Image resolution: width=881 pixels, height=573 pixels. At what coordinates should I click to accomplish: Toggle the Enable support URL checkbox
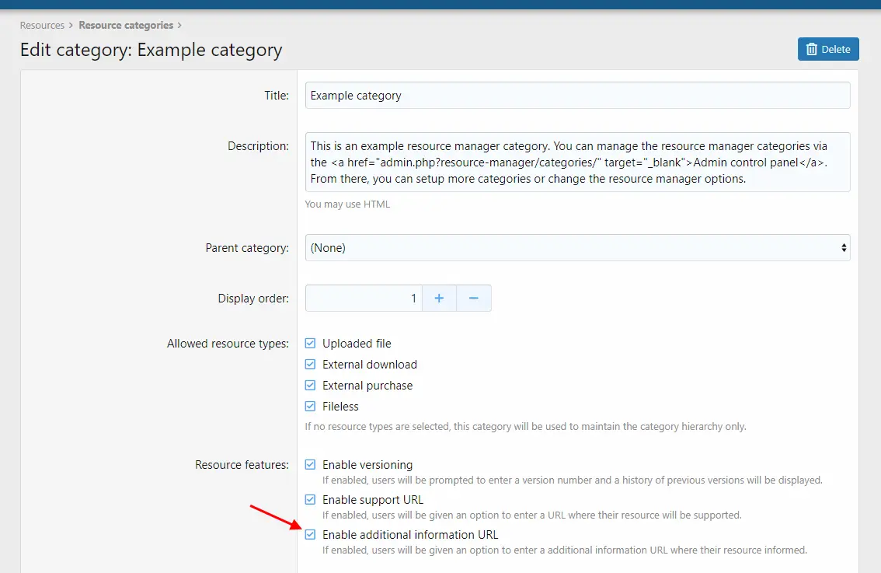point(310,499)
